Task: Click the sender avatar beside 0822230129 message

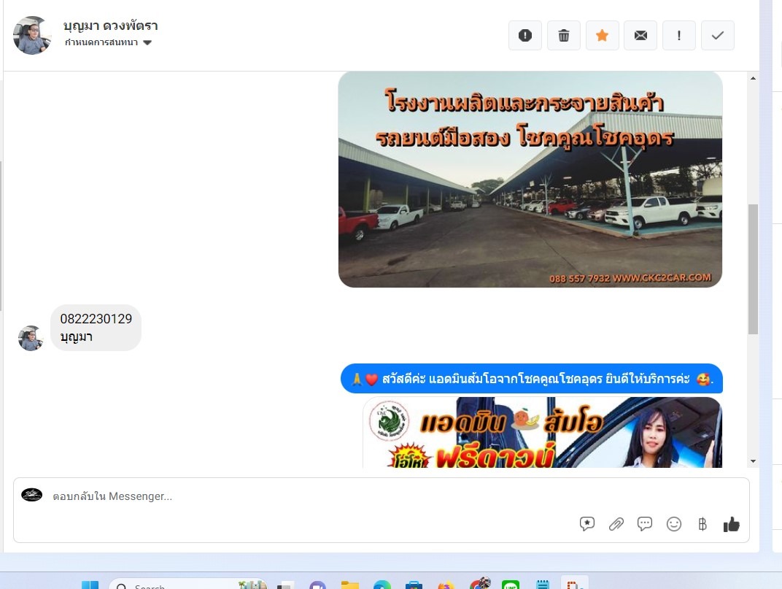Action: [x=31, y=339]
